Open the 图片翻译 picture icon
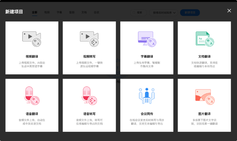 pyautogui.click(x=204, y=96)
